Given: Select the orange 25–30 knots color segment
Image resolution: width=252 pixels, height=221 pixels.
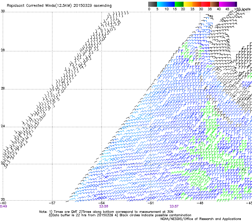Looking at the screenshot, I should click(197, 4).
